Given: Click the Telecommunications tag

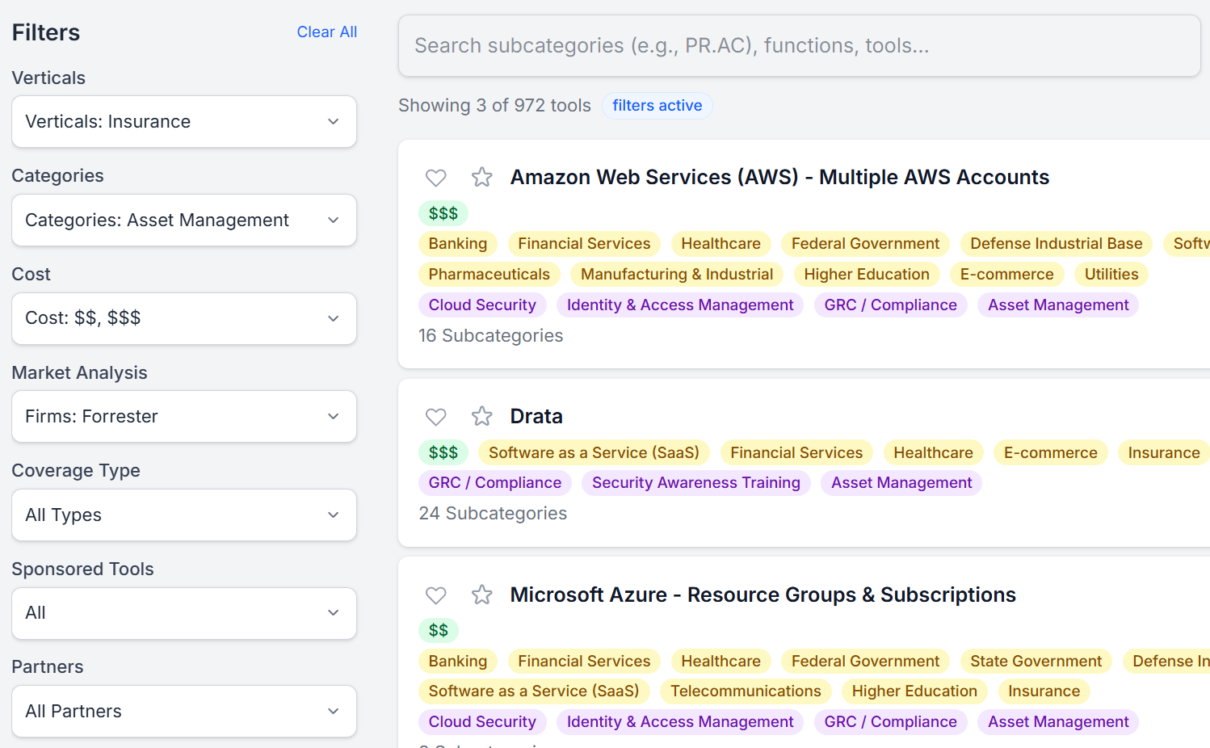Looking at the screenshot, I should coord(746,691).
